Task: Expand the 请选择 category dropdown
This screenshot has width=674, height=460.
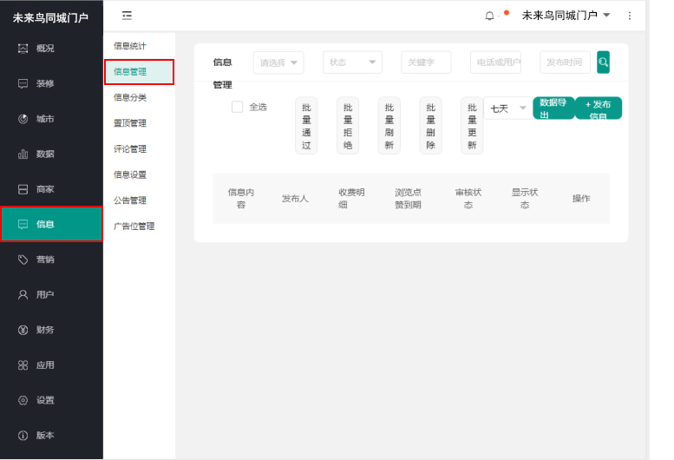Action: coord(278,62)
